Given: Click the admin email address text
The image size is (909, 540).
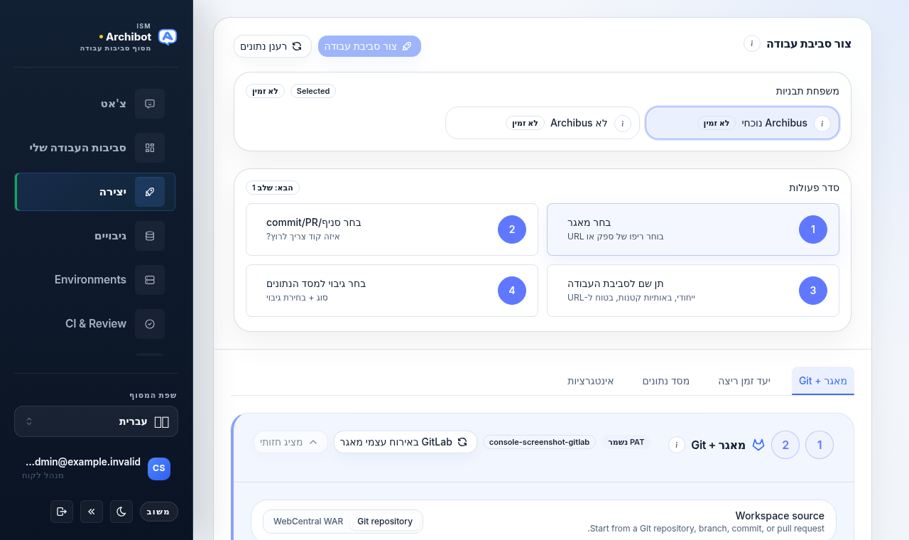Looking at the screenshot, I should 82,462.
